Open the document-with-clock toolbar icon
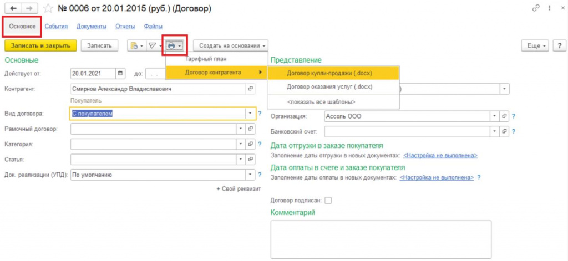This screenshot has height=261, width=568. (136, 45)
